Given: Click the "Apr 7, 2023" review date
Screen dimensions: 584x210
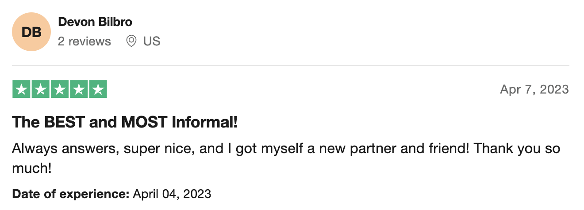Looking at the screenshot, I should tap(534, 90).
